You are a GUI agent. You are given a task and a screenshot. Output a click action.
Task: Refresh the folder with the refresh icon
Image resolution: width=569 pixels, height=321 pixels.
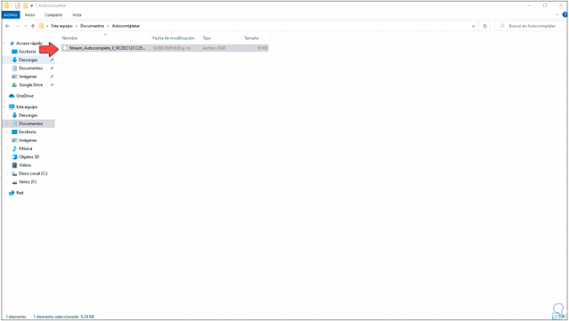tap(485, 26)
